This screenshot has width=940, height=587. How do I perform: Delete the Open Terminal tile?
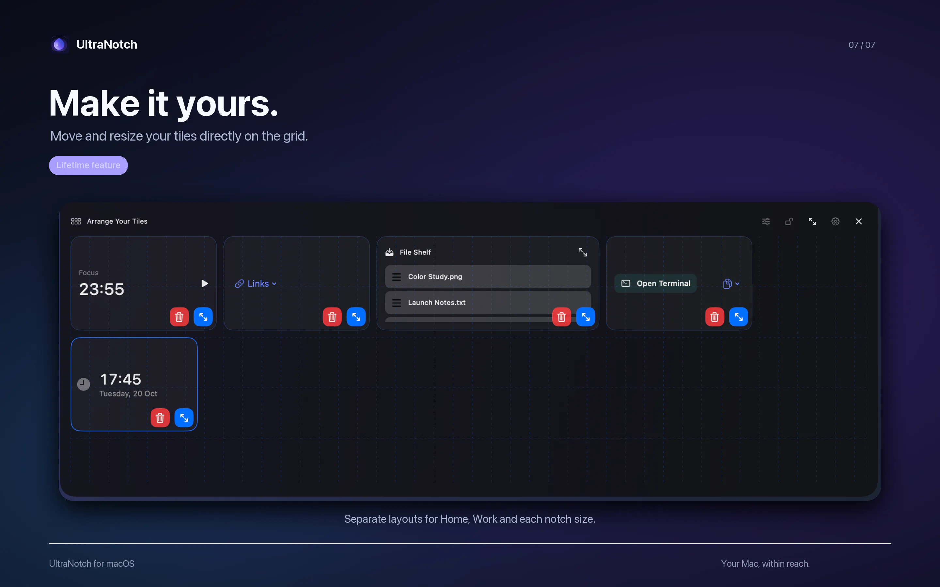(715, 317)
